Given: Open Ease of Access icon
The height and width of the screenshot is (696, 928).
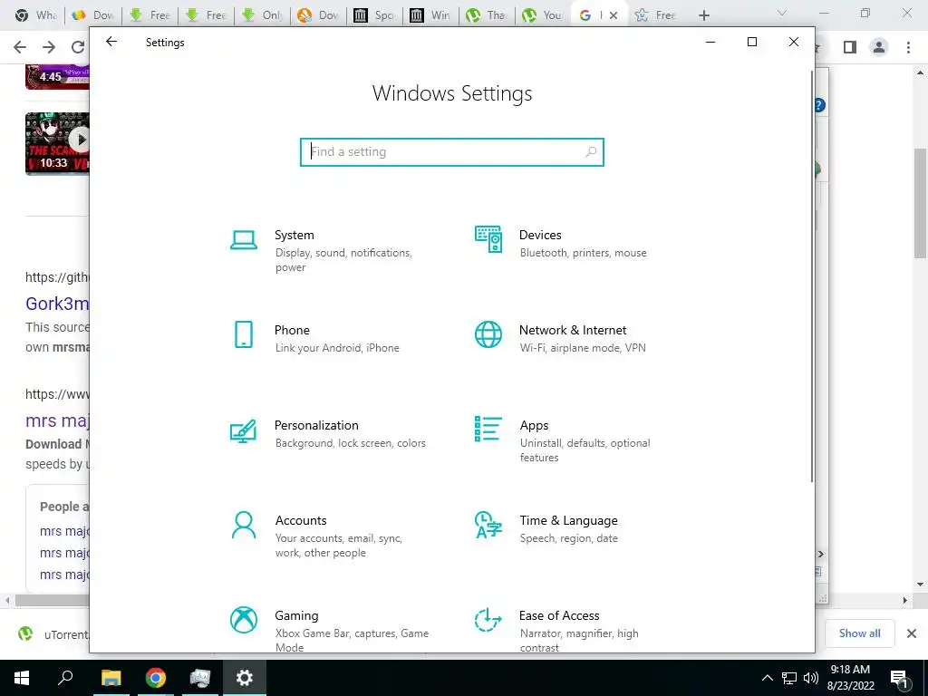Looking at the screenshot, I should [x=488, y=620].
